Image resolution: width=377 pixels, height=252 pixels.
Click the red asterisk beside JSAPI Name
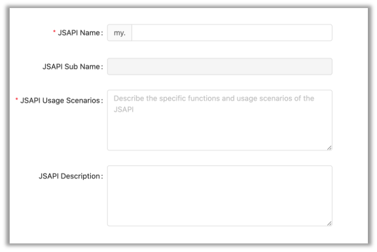point(54,33)
